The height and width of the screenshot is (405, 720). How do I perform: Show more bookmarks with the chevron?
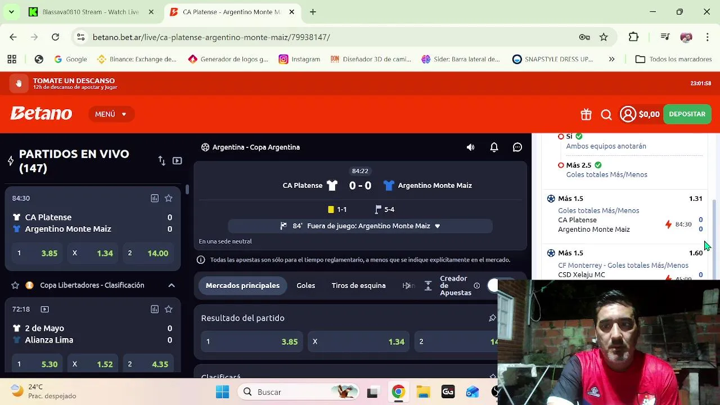coord(611,59)
